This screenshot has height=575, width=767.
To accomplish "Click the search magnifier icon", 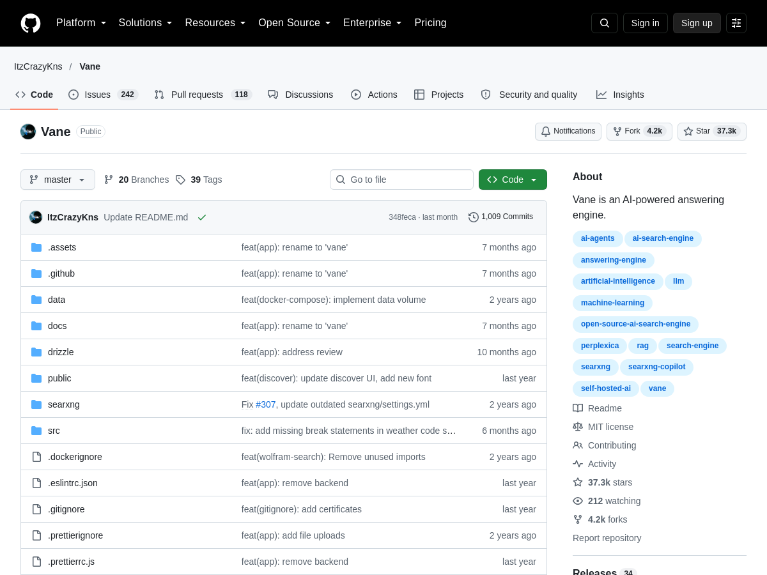I will (x=605, y=23).
